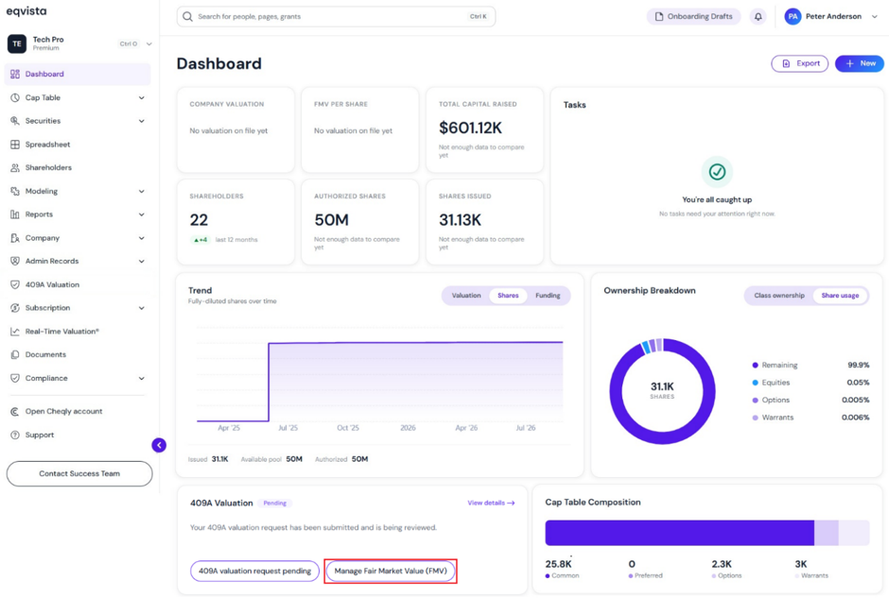
Task: Click the 409A Valuation shield icon
Action: pyautogui.click(x=15, y=285)
